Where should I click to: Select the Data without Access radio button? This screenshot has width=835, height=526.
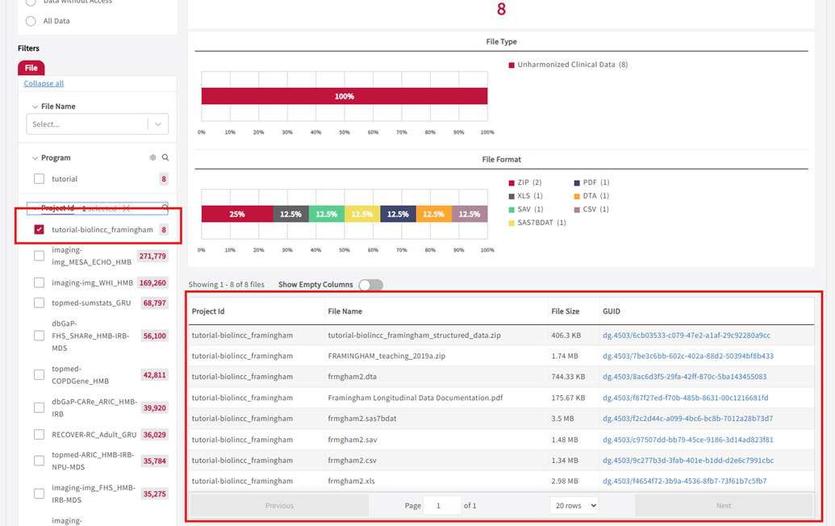[30, 2]
